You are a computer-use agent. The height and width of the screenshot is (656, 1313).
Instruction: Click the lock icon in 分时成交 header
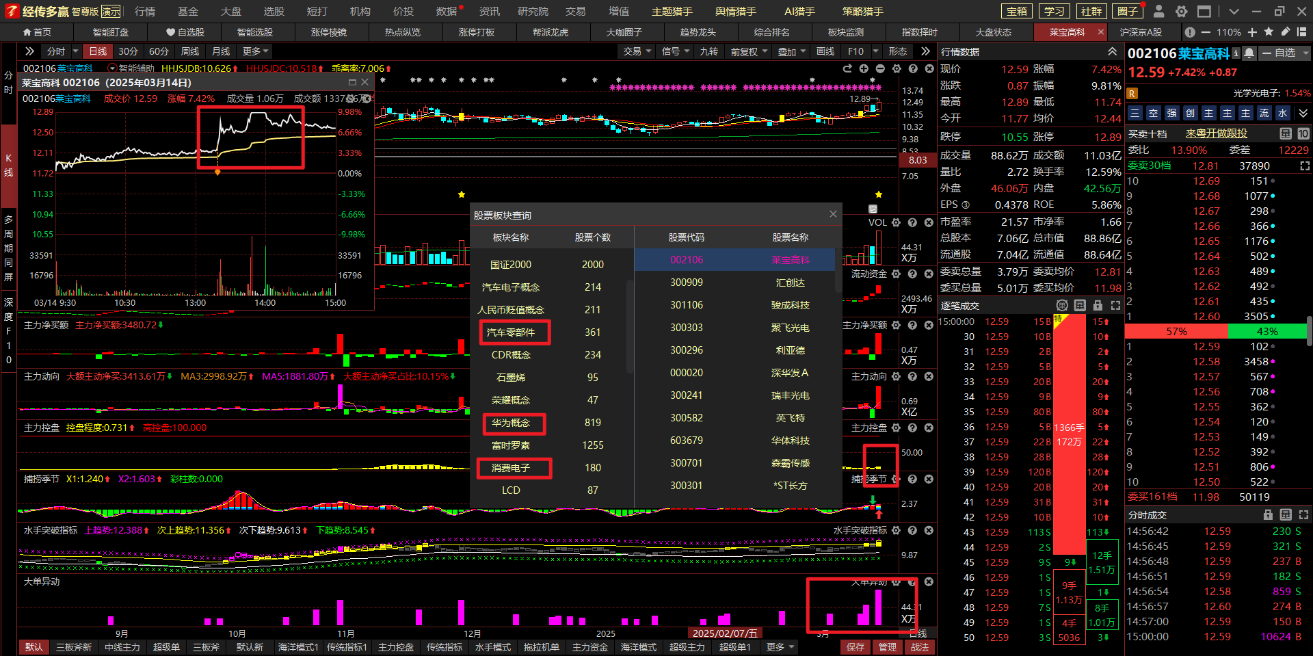tap(1268, 514)
